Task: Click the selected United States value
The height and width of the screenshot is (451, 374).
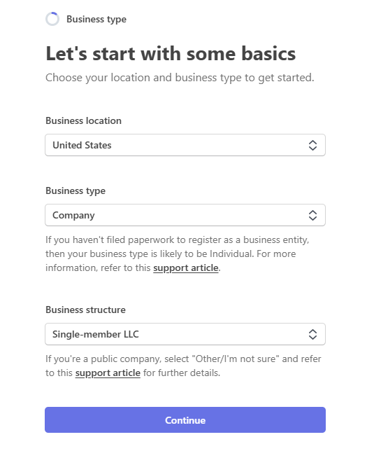Action: 82,145
